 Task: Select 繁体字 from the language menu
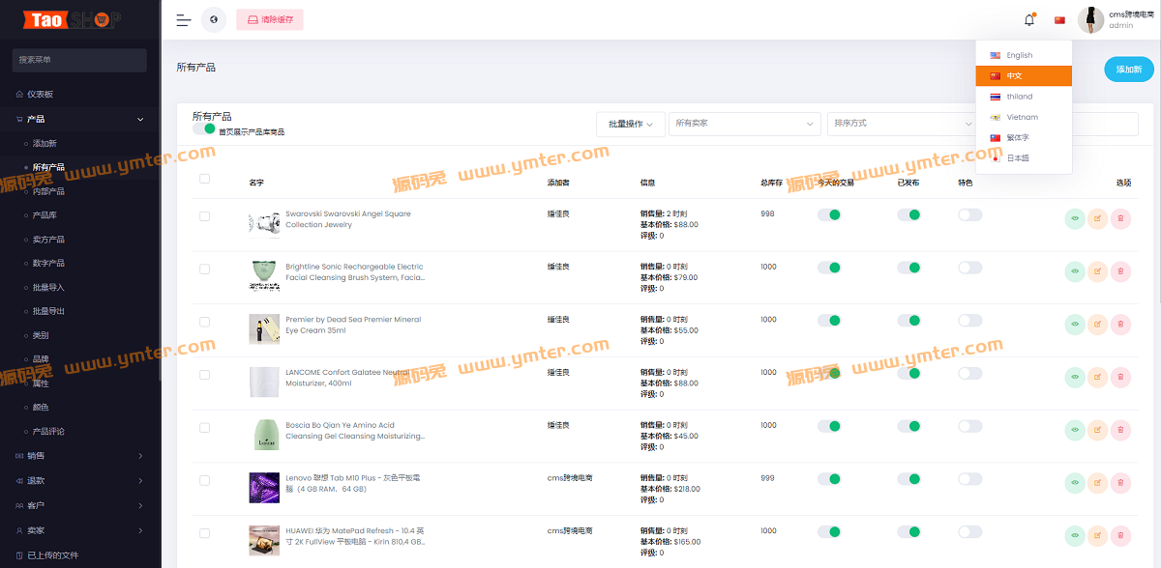1024,137
